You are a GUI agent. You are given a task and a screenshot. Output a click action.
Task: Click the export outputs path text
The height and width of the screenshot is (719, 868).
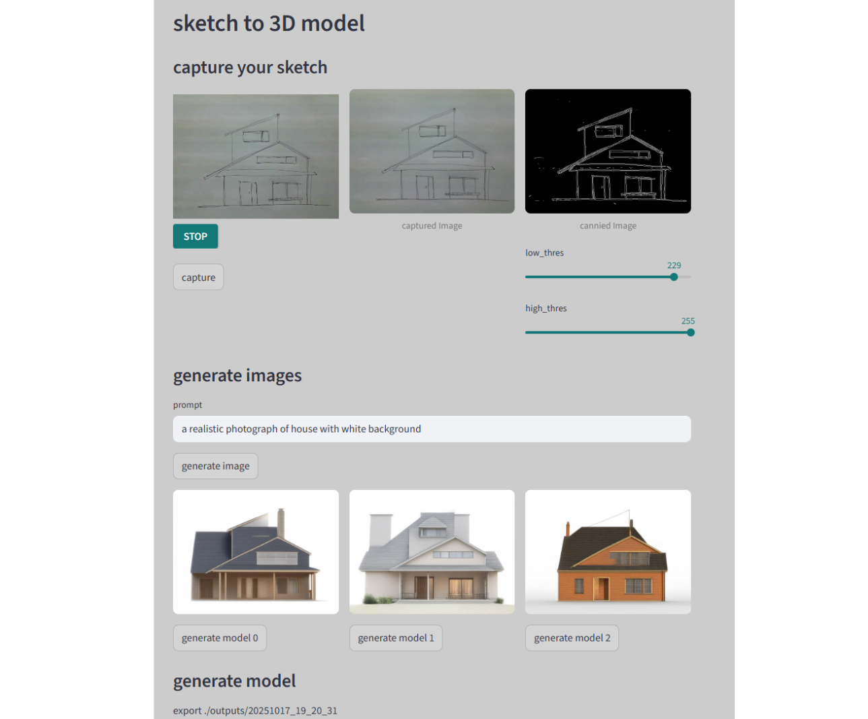tap(255, 711)
